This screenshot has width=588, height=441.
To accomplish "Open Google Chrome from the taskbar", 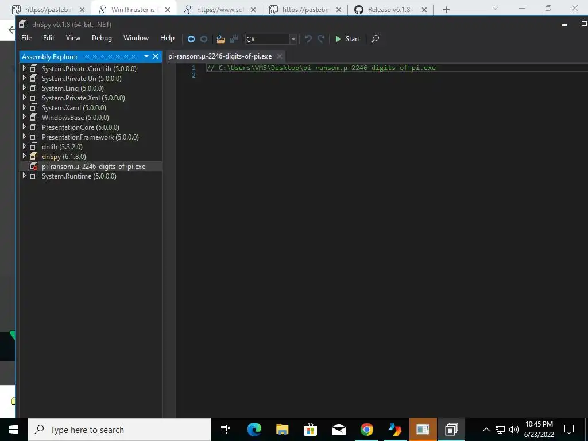I will point(366,430).
